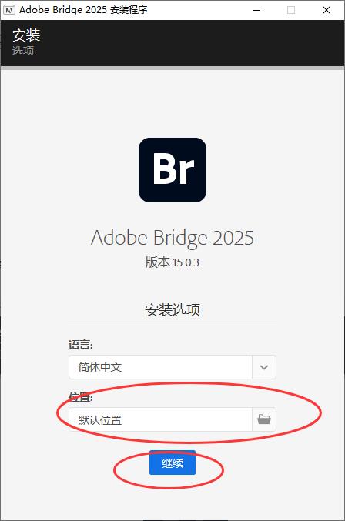Screen dimensions: 345x521
Task: Click the dark header banner area
Action: [x=172, y=43]
